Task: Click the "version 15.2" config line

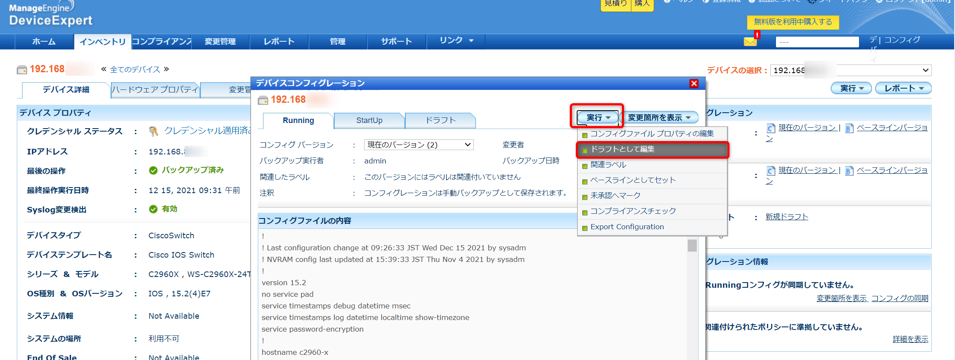Action: click(284, 283)
